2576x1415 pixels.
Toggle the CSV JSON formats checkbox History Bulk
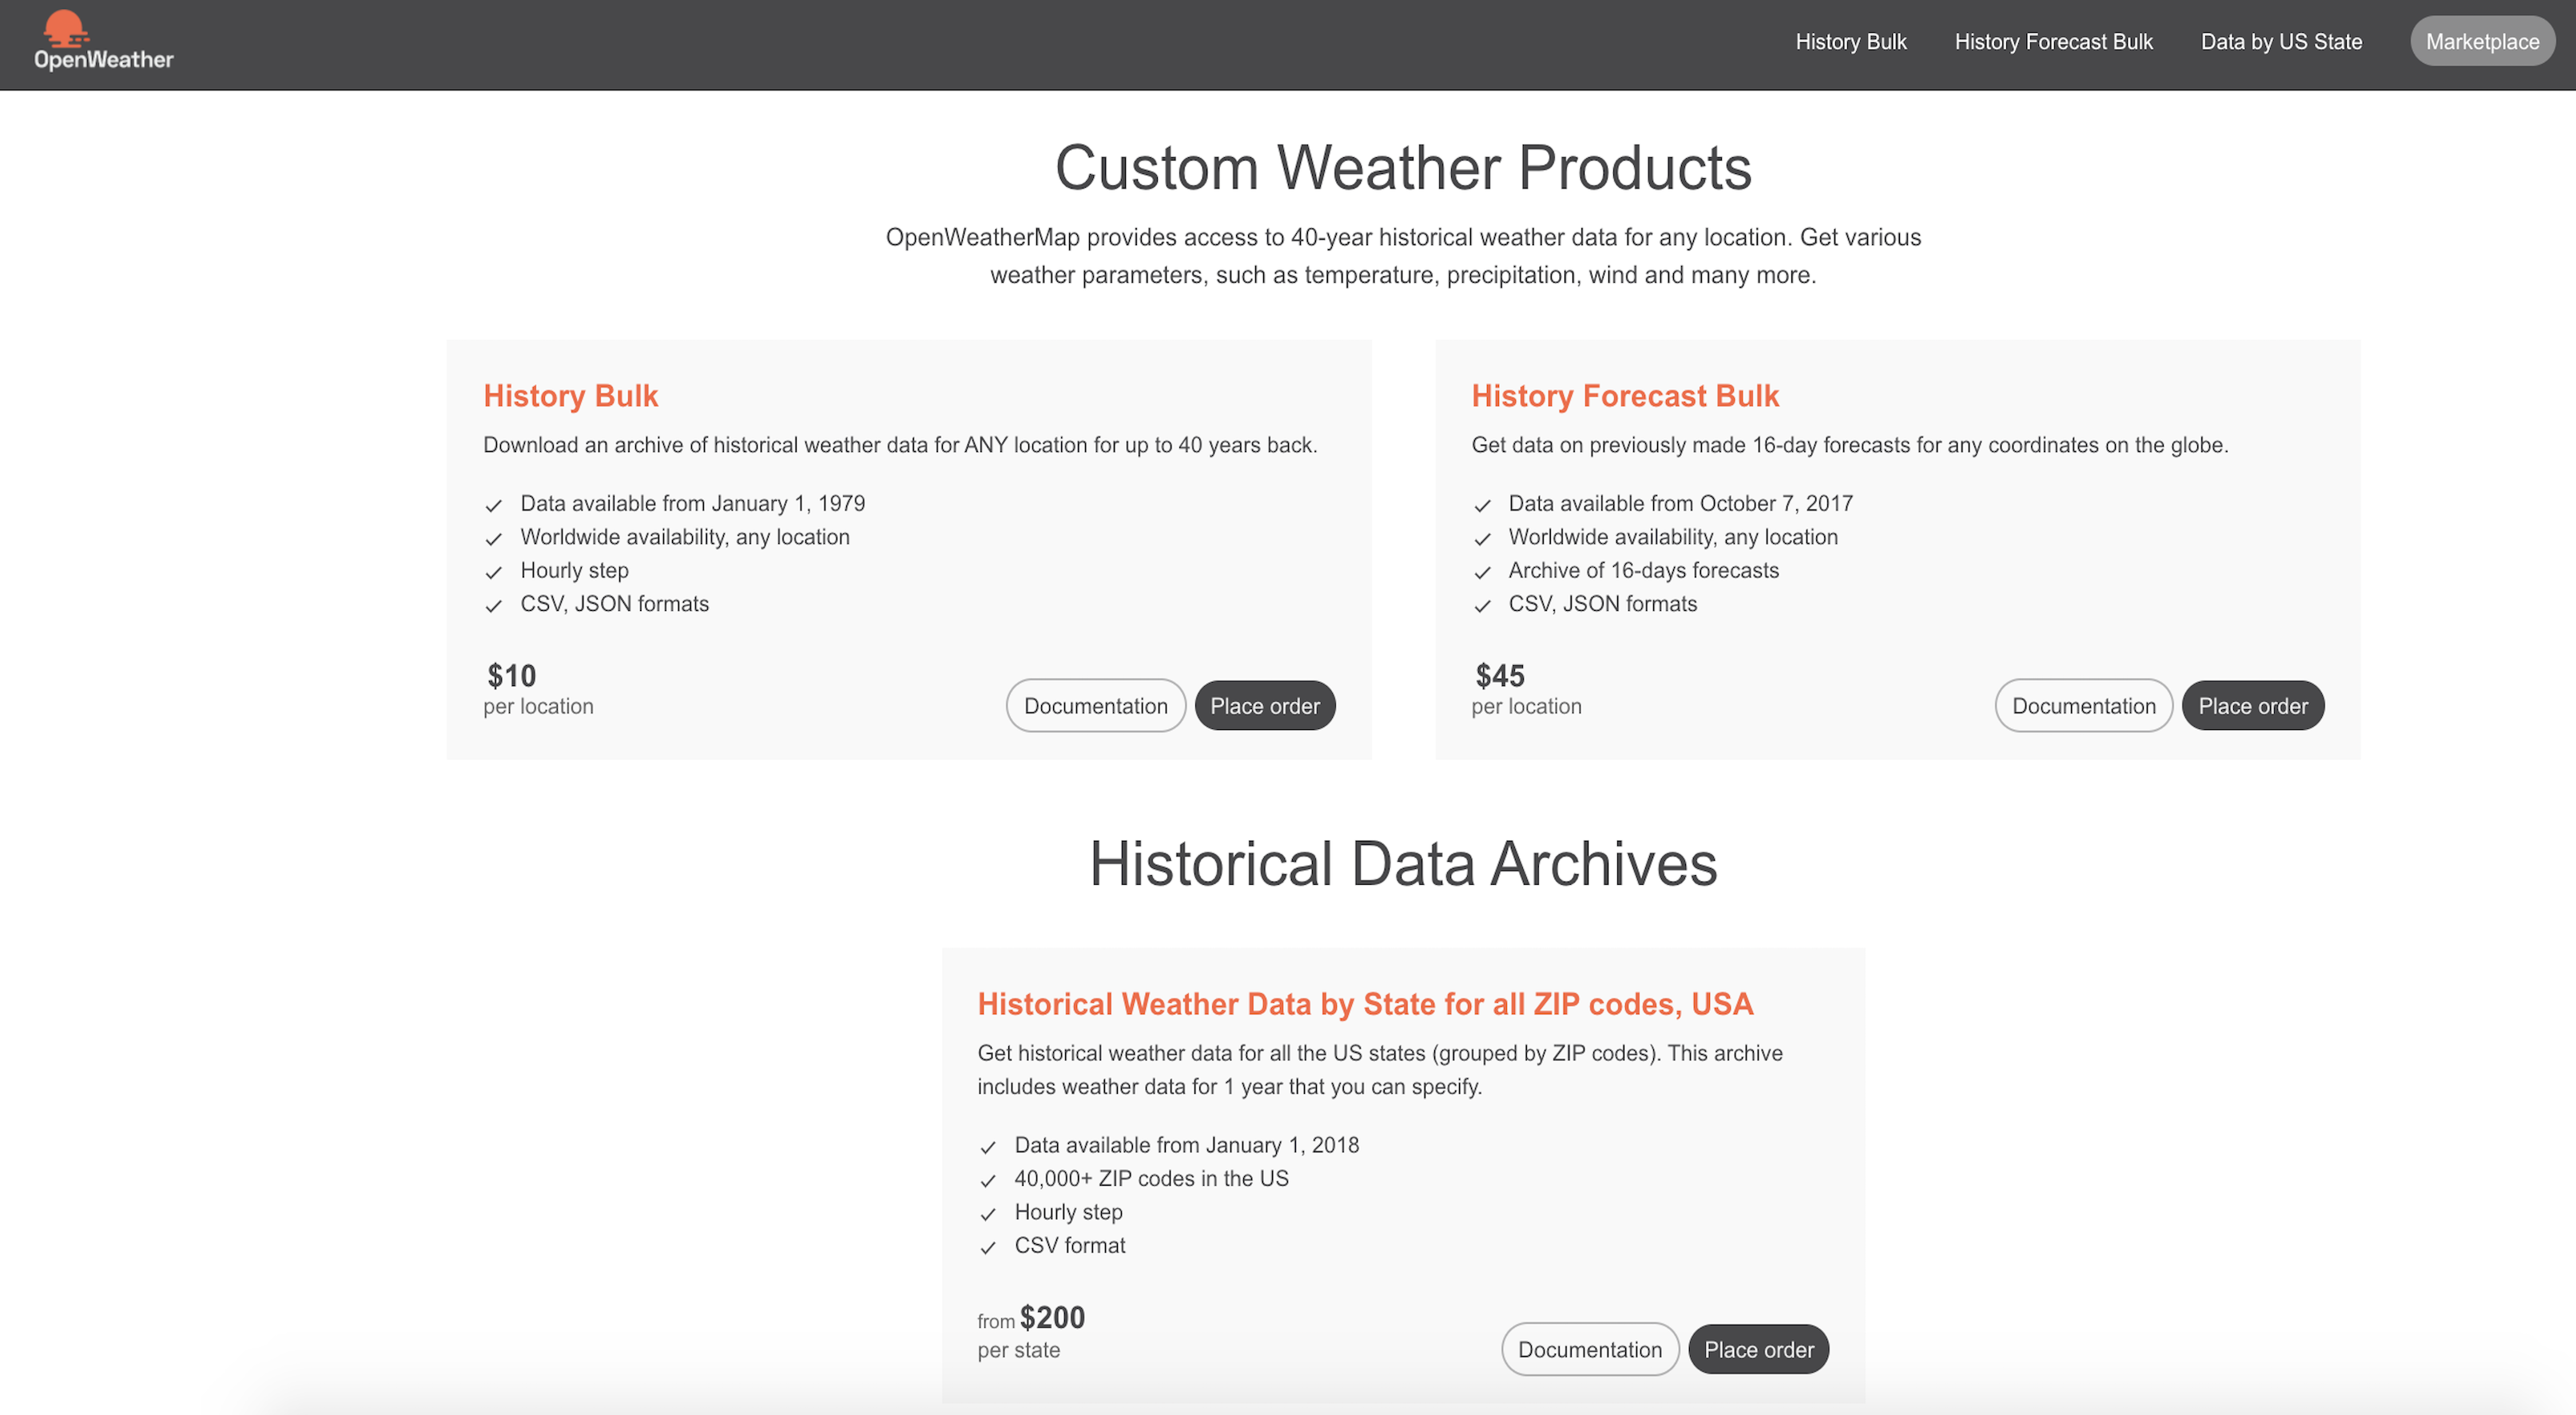[495, 603]
